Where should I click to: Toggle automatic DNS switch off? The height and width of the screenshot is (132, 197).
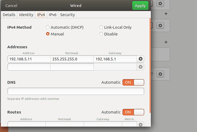pos(133,82)
